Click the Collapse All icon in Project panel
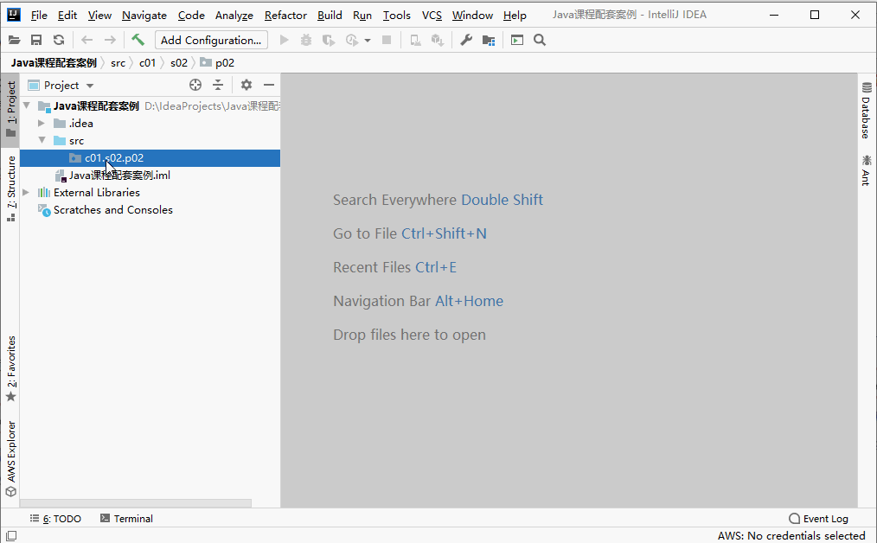This screenshot has width=877, height=543. 218,85
